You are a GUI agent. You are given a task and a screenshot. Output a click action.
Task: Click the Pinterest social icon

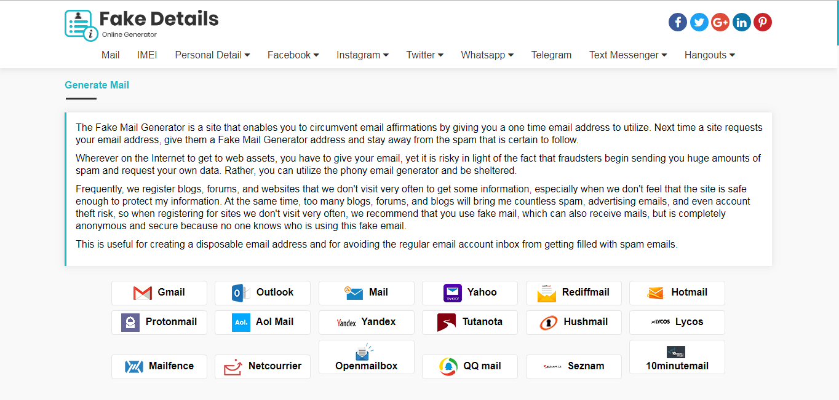[x=762, y=23]
